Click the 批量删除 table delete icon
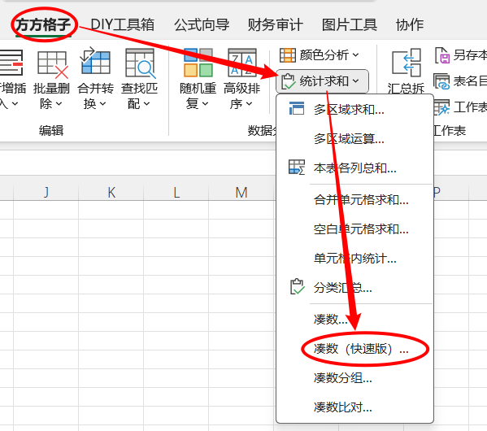Image resolution: width=487 pixels, height=431 pixels. tap(53, 64)
